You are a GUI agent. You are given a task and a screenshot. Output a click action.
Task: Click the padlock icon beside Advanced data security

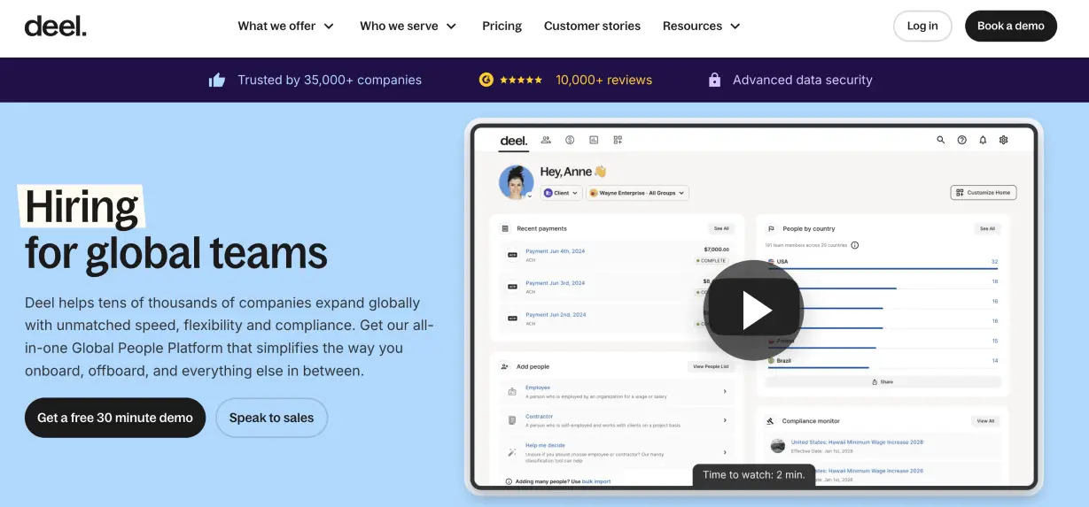point(714,80)
